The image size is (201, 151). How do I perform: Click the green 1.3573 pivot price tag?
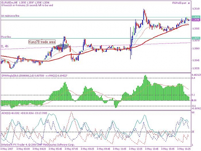point(196,38)
